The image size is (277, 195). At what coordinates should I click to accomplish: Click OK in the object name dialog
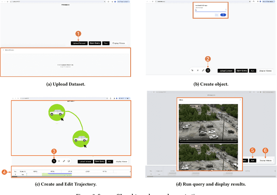[x=223, y=15]
